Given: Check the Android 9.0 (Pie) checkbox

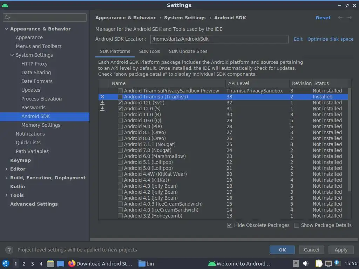Looking at the screenshot, I should tap(120, 126).
